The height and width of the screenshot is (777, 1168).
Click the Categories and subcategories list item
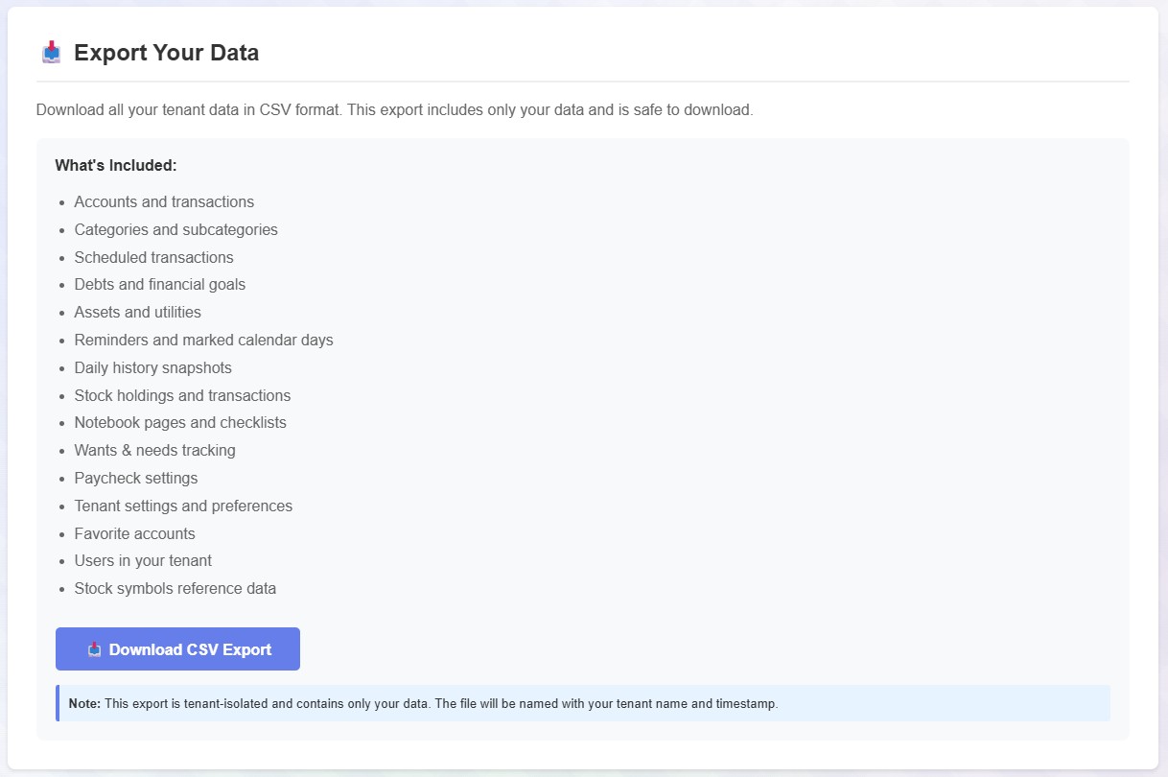pyautogui.click(x=175, y=229)
